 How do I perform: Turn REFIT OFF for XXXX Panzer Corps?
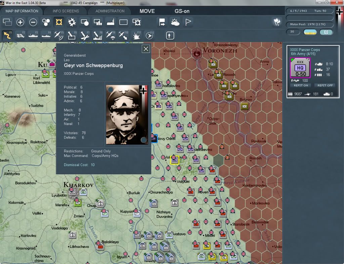point(325,86)
